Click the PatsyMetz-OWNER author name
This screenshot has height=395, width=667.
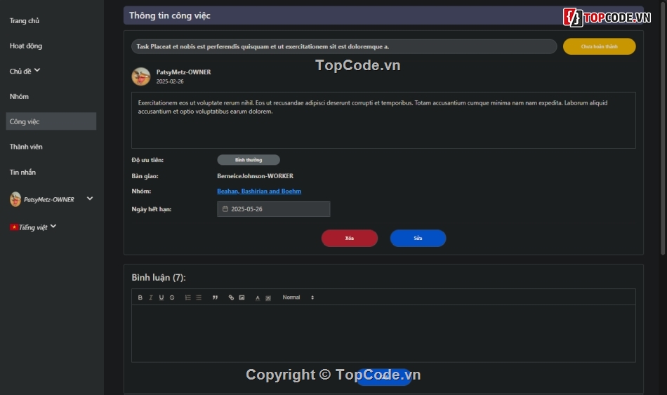[x=184, y=72]
